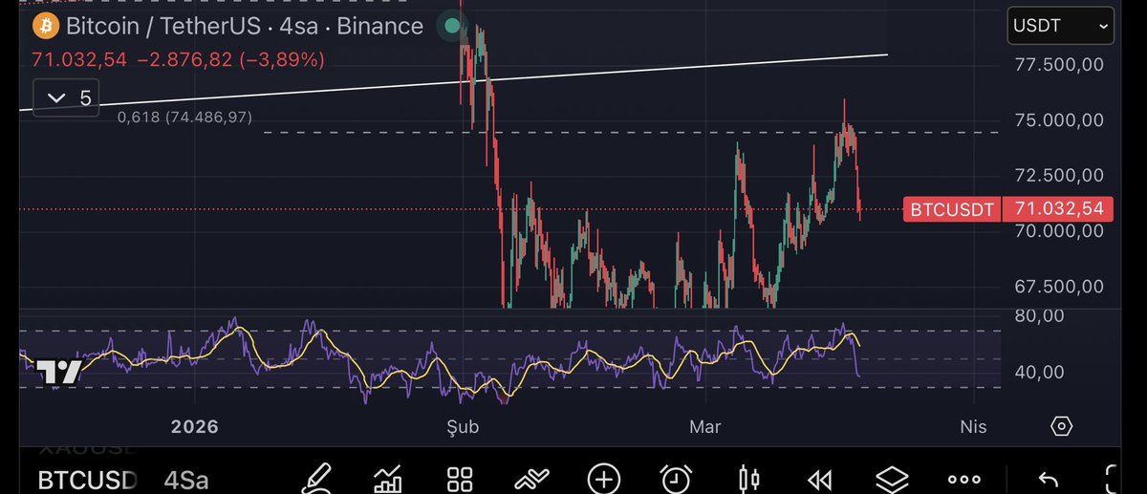Tap the fullscreen bracket icon

tap(1112, 478)
